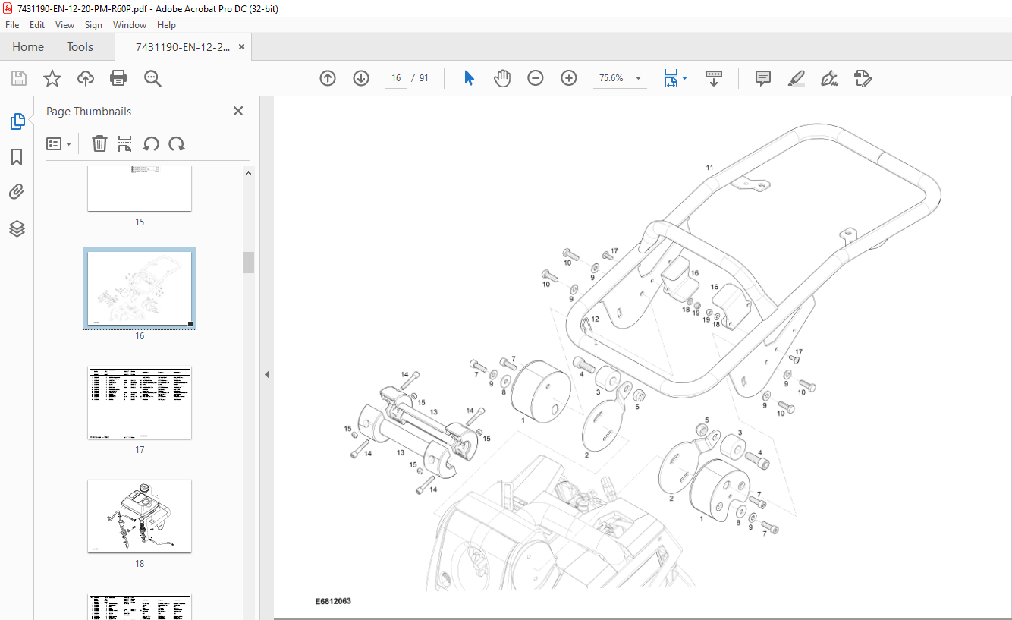Screen dimensions: 1012x620
Task: Open the Help menu
Action: 166,25
